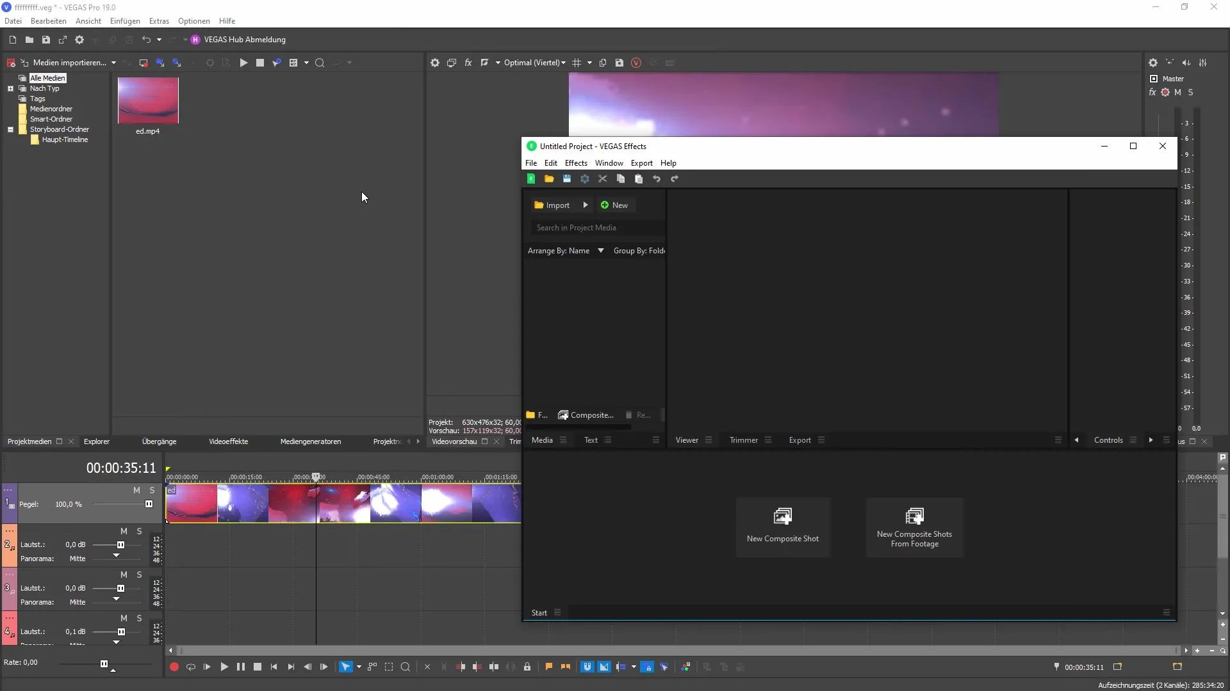Click New Composite Shot

783,527
